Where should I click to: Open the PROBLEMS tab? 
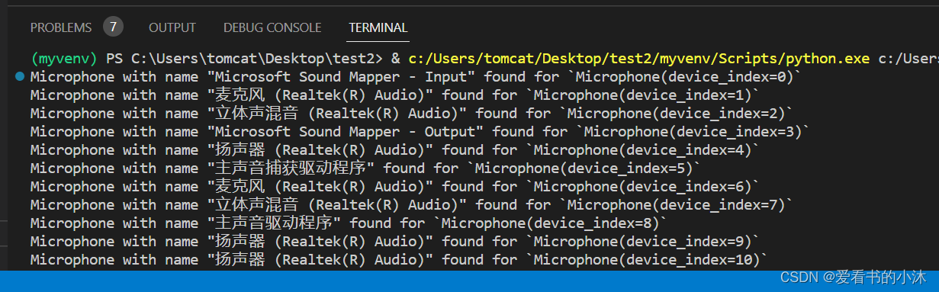[x=61, y=27]
